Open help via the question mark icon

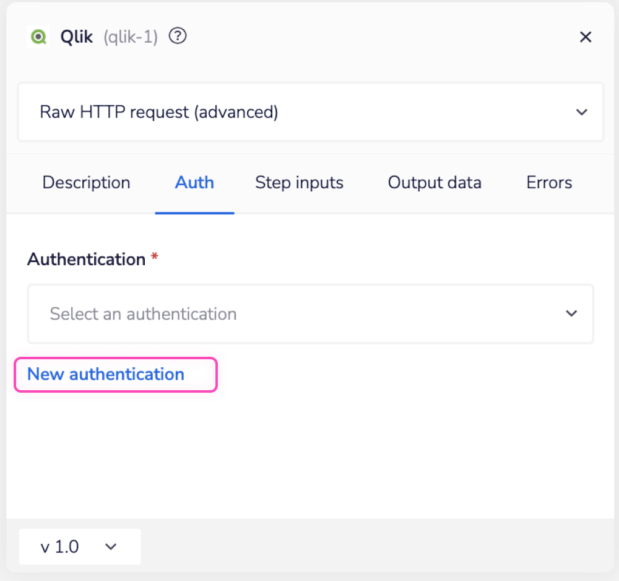point(178,36)
